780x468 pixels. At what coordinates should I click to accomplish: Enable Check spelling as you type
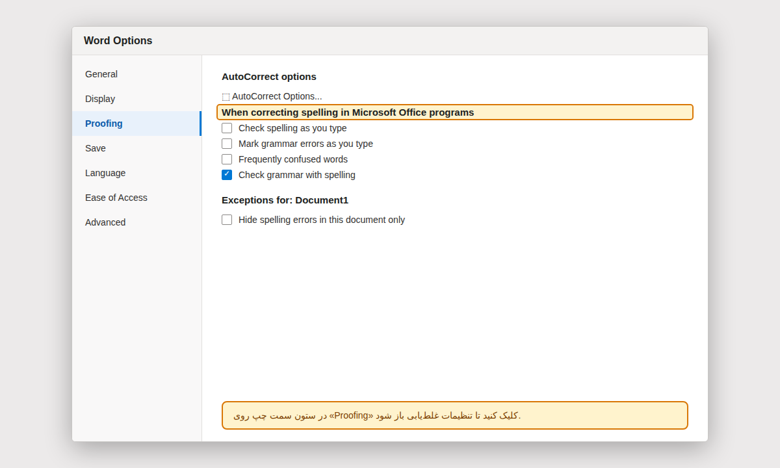point(227,128)
